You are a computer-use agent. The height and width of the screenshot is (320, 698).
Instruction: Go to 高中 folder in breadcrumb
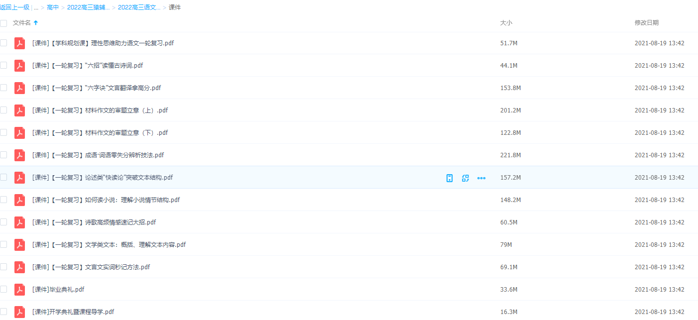(53, 7)
